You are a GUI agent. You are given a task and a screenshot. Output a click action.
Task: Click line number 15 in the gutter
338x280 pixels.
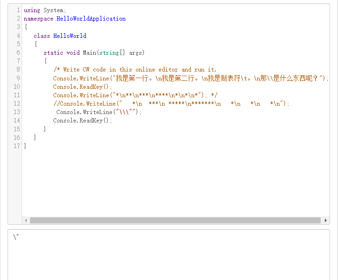click(x=17, y=129)
